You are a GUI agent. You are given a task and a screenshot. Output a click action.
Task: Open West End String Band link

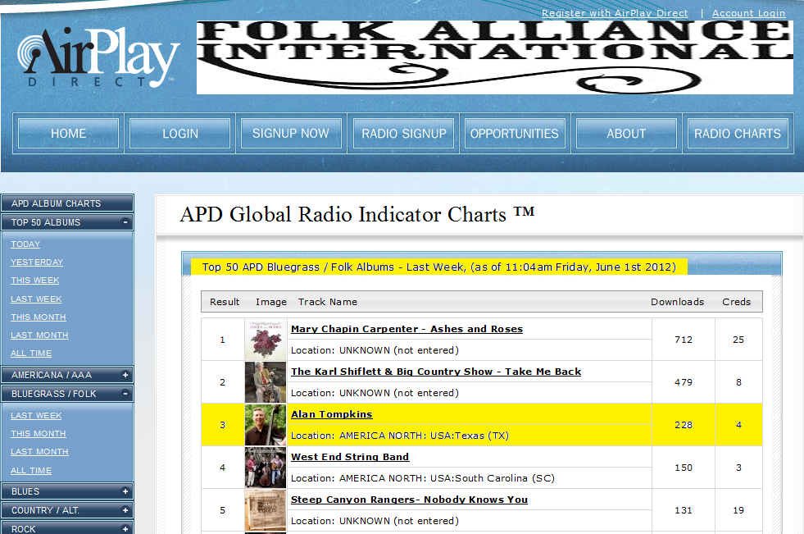[x=350, y=457]
